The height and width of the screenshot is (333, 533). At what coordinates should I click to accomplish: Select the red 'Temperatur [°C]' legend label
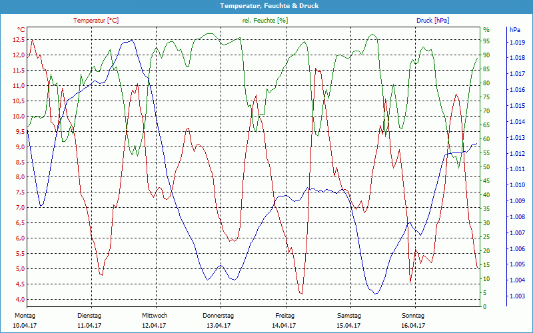point(96,21)
